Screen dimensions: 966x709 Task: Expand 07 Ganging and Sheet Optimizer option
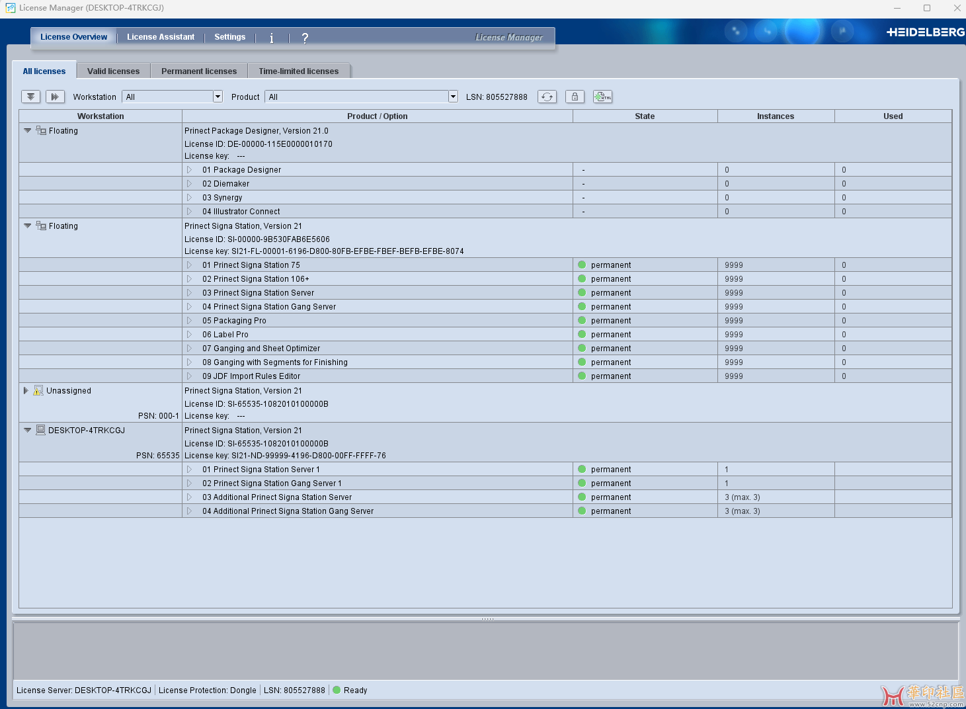[189, 348]
